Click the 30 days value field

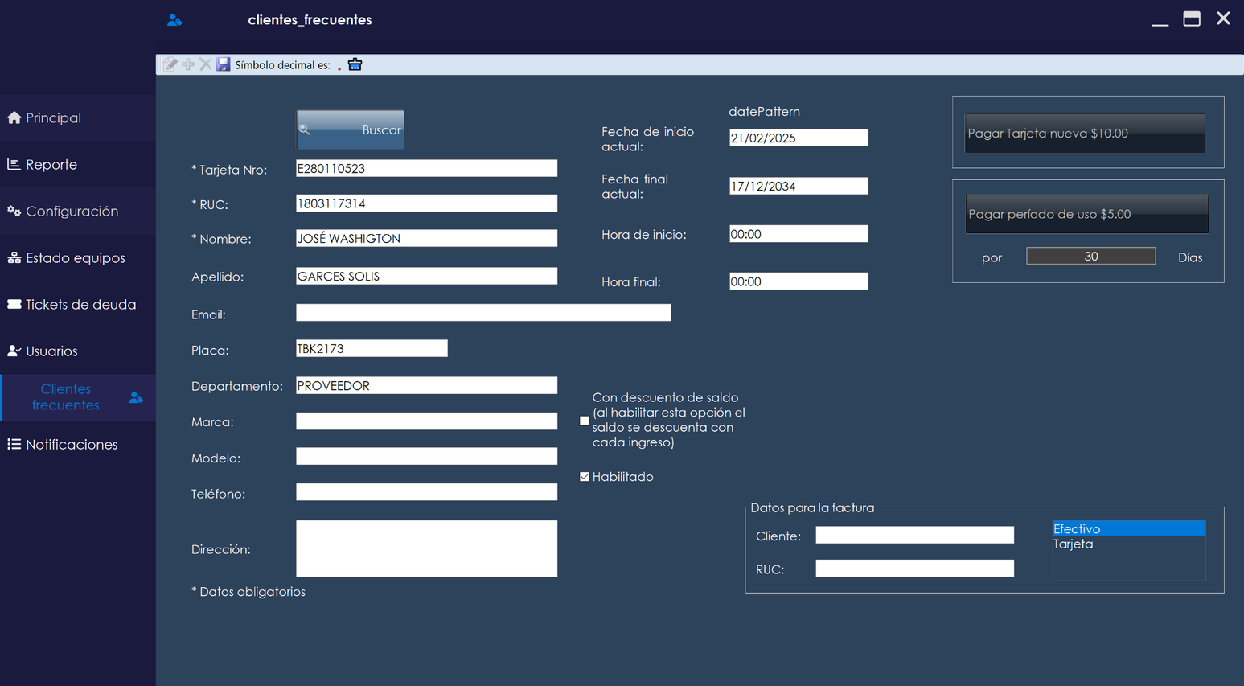point(1090,255)
